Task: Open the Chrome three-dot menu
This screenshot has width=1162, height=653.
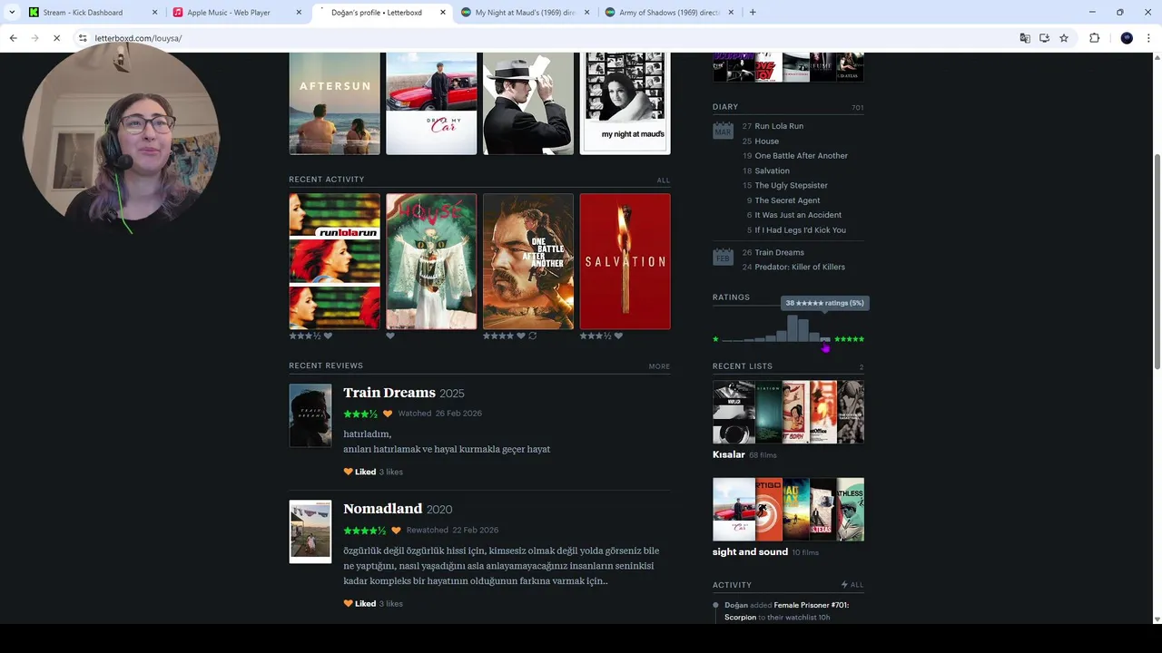Action: [x=1149, y=38]
